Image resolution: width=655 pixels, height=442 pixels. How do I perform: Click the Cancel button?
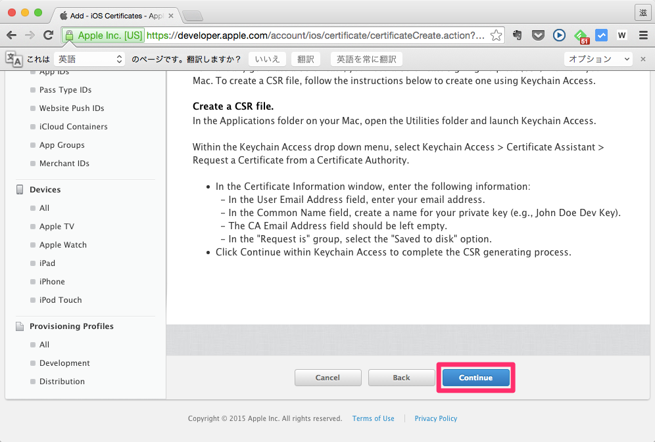click(328, 378)
